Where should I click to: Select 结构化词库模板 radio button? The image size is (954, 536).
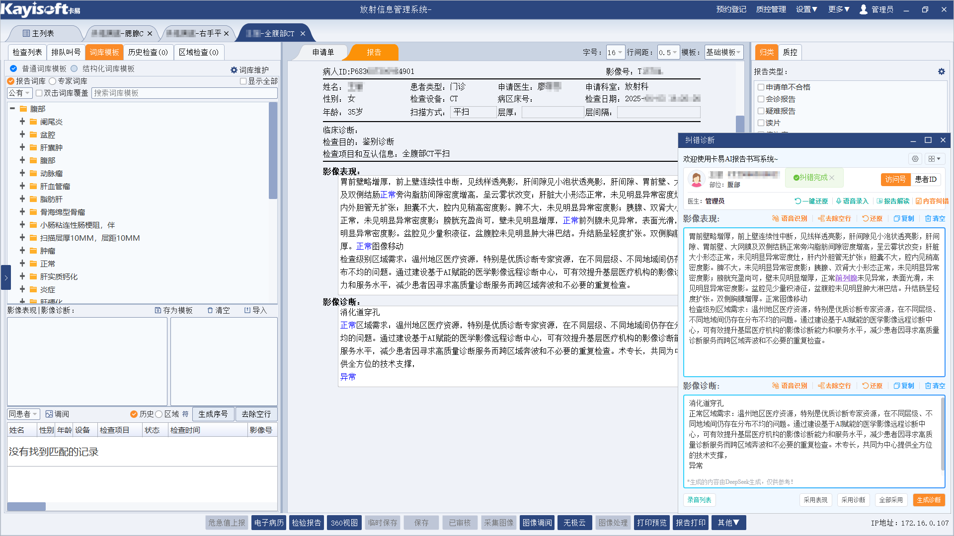click(75, 68)
